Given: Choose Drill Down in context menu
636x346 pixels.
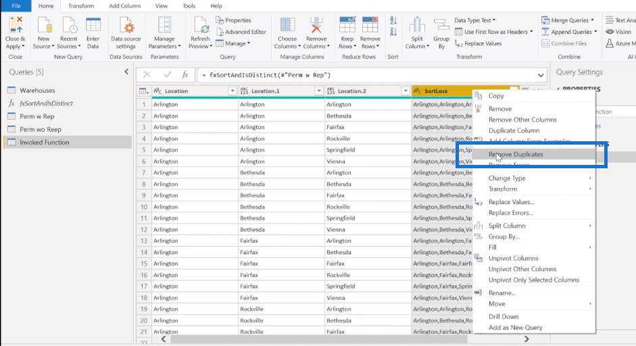Looking at the screenshot, I should coord(504,317).
